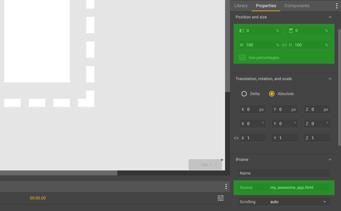Collapse the Position and size section
341x211 pixels.
(x=330, y=17)
